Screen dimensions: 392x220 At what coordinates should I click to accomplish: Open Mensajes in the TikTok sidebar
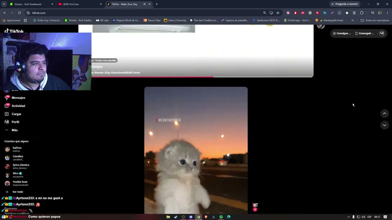[x=15, y=98]
